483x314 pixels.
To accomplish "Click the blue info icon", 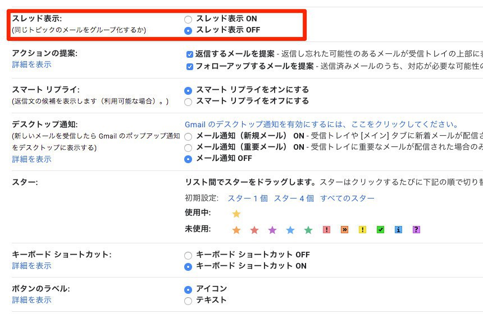I will (x=398, y=230).
